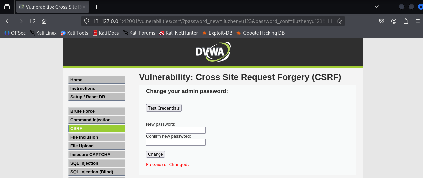Click the Test Credentials button

[x=164, y=108]
